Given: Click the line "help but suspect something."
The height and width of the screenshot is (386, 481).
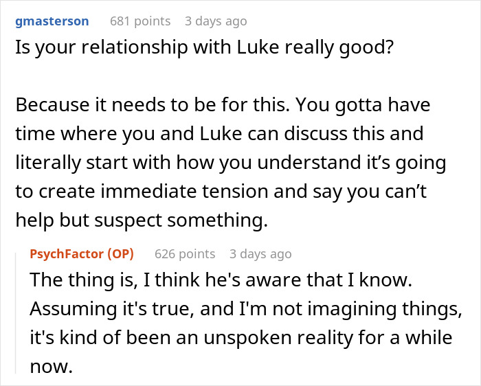Looking at the screenshot, I should point(142,220).
